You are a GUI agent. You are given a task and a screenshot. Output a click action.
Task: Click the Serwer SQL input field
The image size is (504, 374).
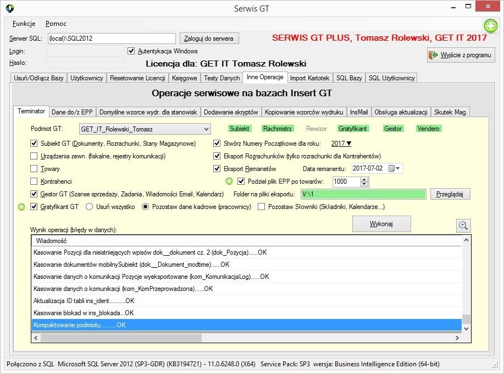[112, 38]
